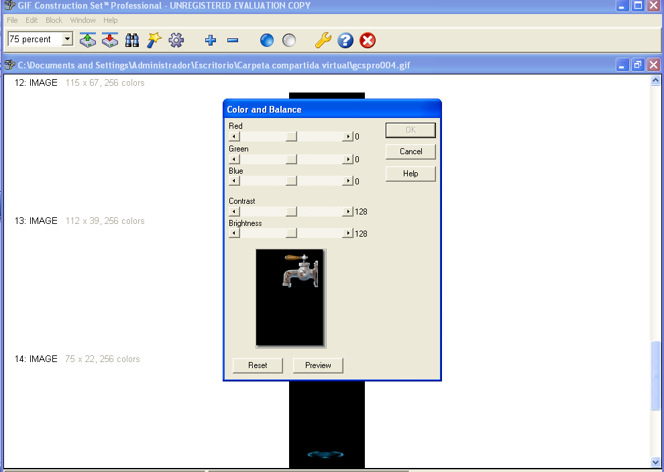
Task: Click the blue sphere toolbar icon
Action: pyautogui.click(x=267, y=40)
